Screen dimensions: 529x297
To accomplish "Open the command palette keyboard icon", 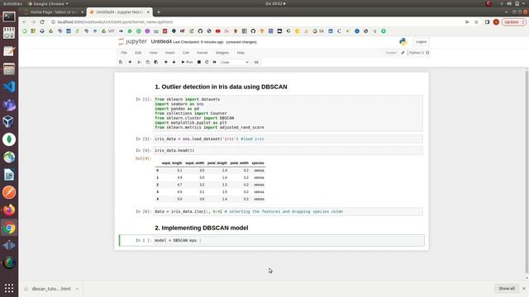I will coord(256,63).
